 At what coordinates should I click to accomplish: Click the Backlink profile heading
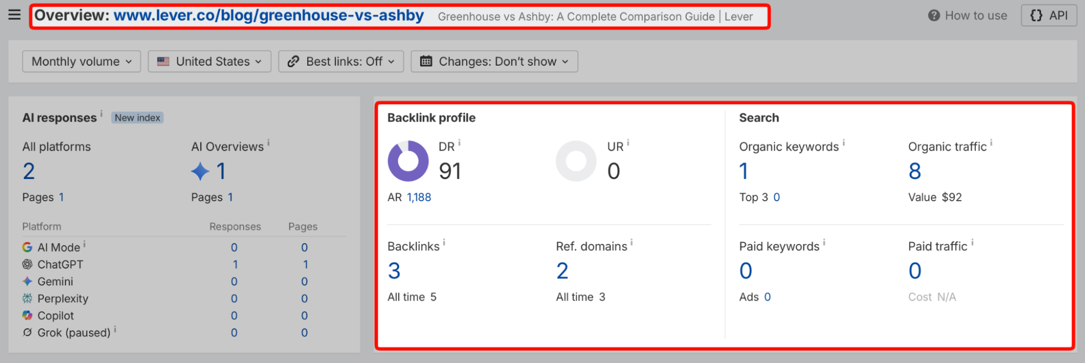432,118
